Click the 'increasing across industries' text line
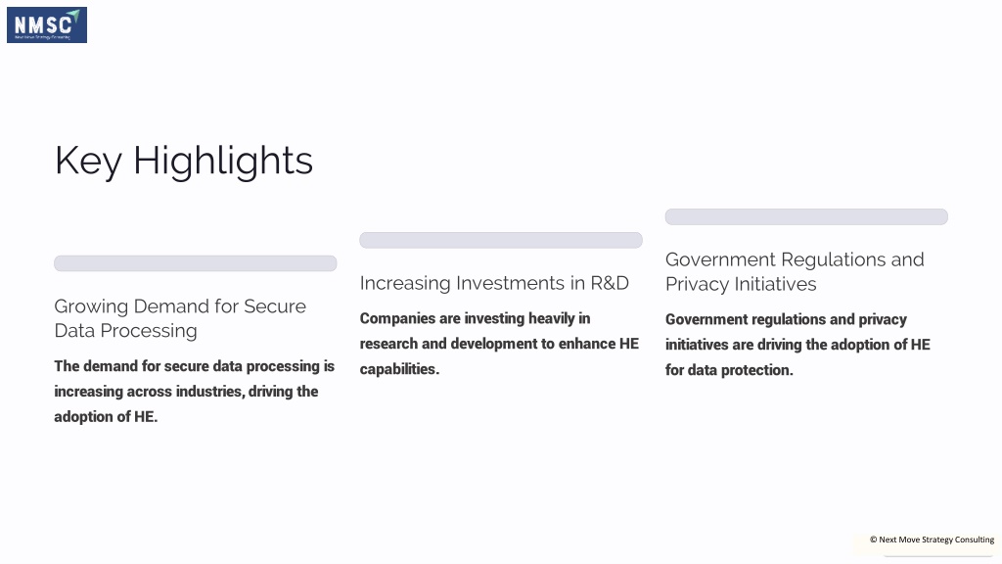The height and width of the screenshot is (564, 1002). click(x=186, y=392)
